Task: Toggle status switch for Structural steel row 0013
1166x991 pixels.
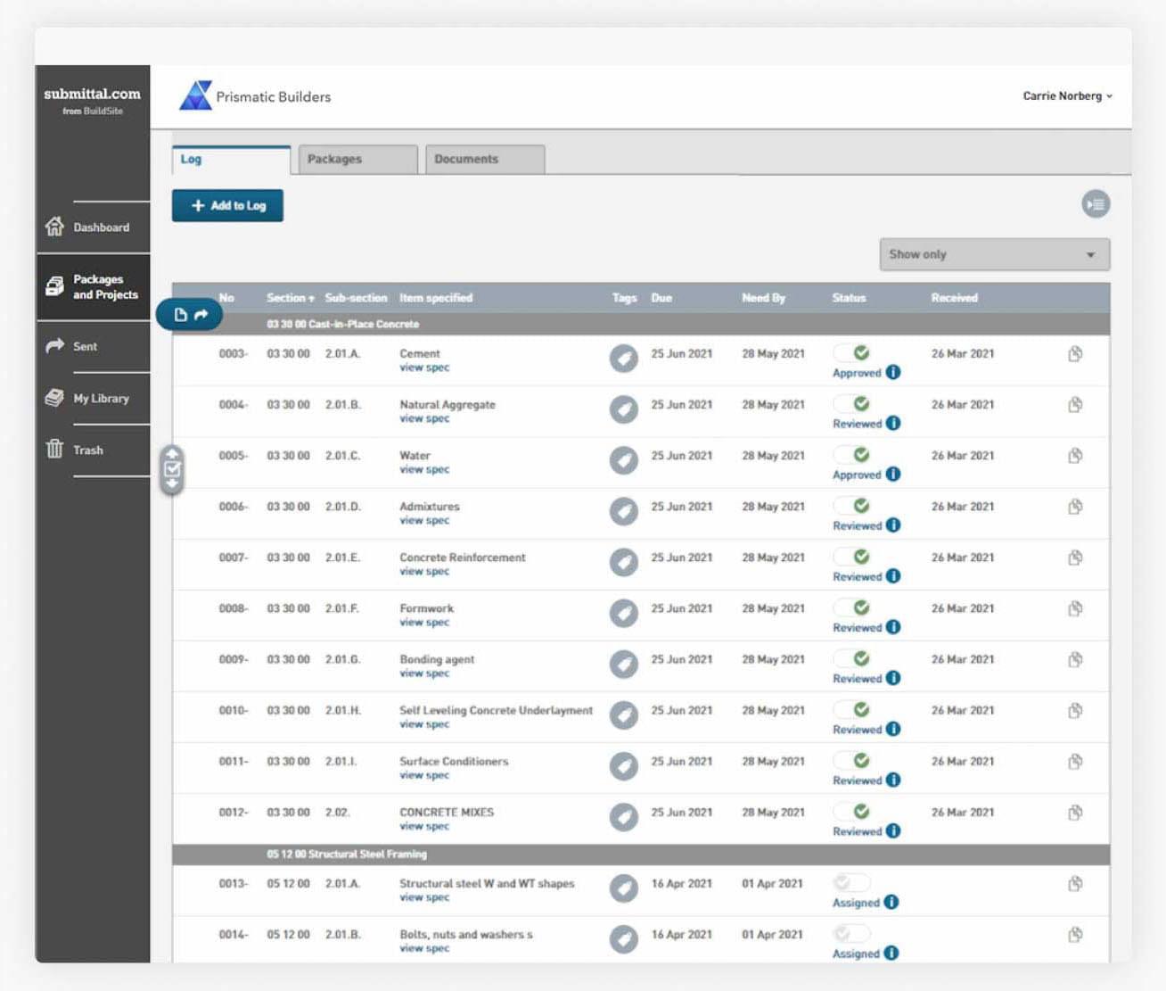Action: click(x=851, y=883)
